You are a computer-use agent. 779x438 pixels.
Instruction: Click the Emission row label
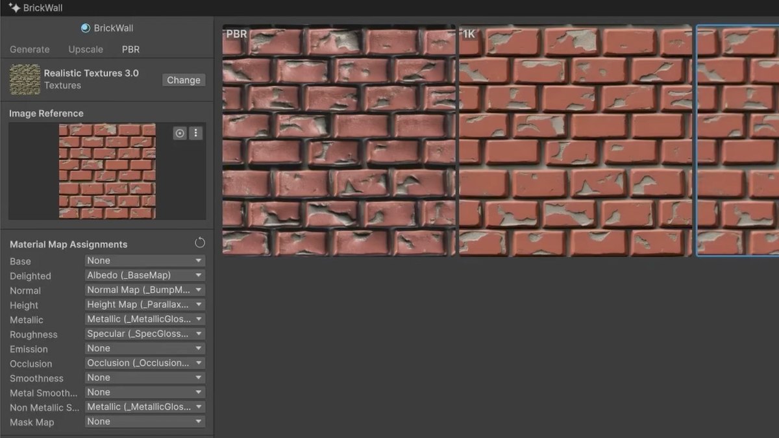[x=29, y=349]
